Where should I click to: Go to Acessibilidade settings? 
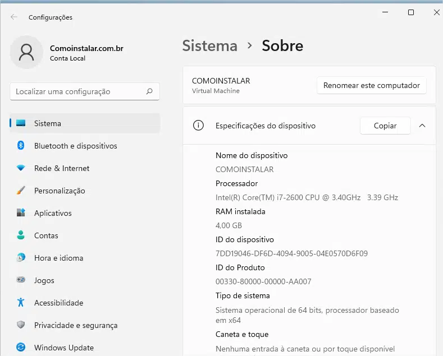click(85, 303)
